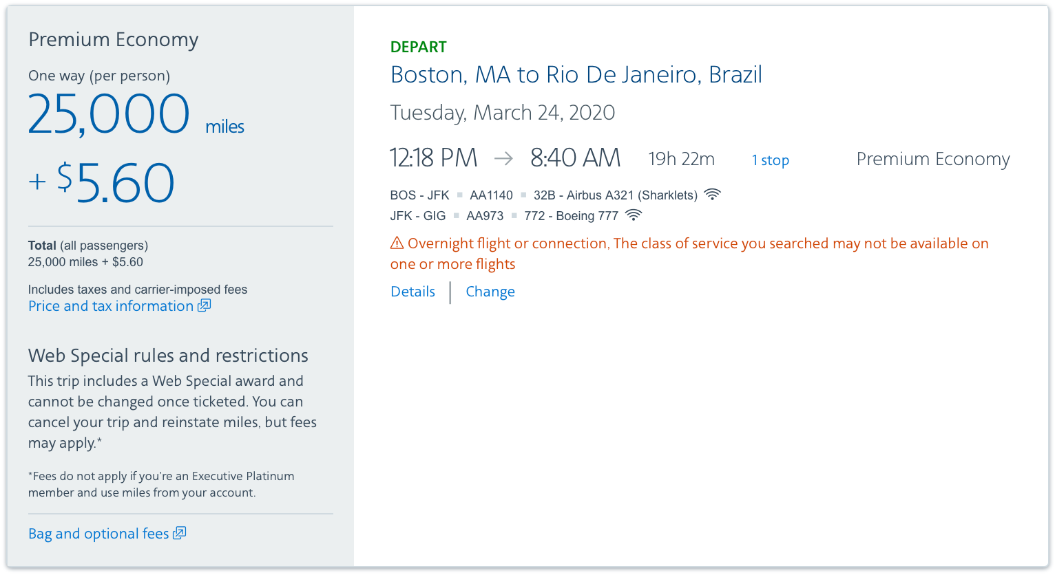Click the overnight flight warning message text
This screenshot has width=1055, height=575.
pyautogui.click(x=697, y=244)
